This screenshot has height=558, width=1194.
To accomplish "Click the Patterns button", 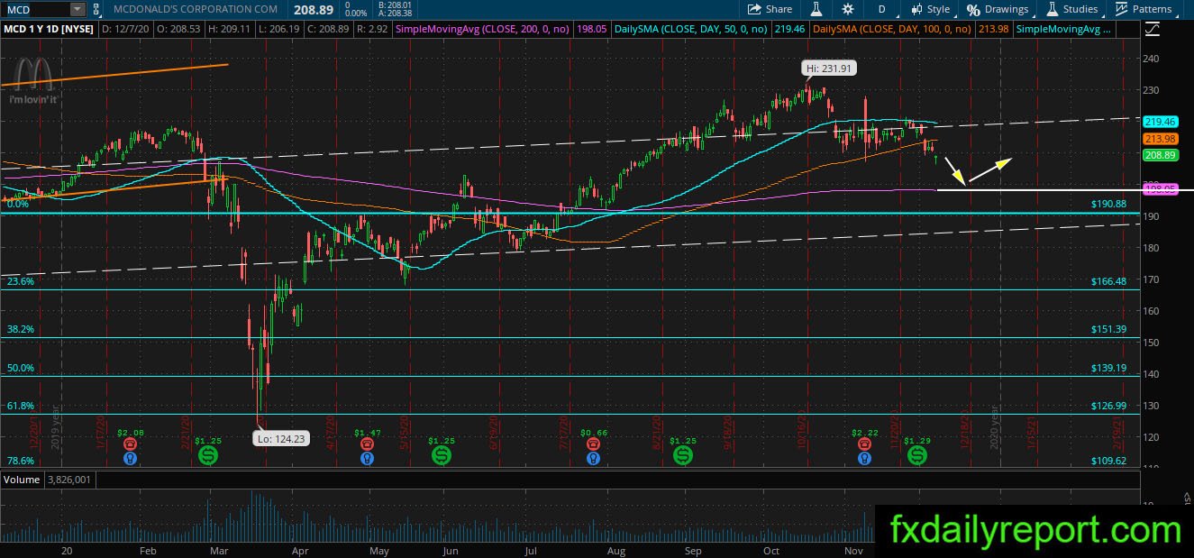I will (1144, 9).
